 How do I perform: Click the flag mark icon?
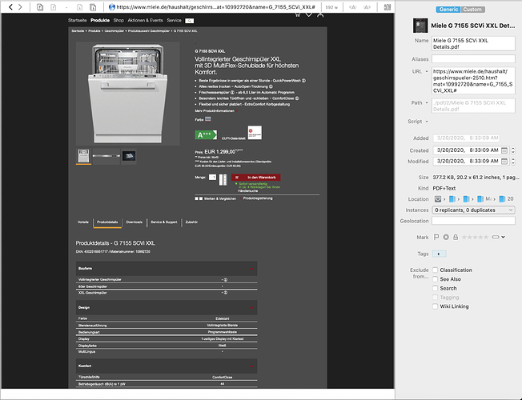point(436,237)
